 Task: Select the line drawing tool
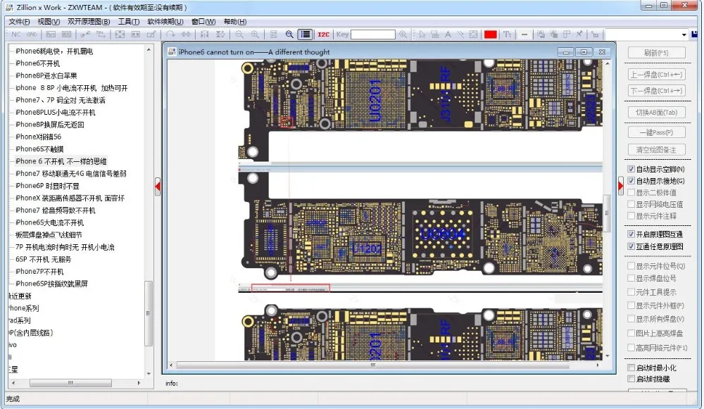pos(460,34)
